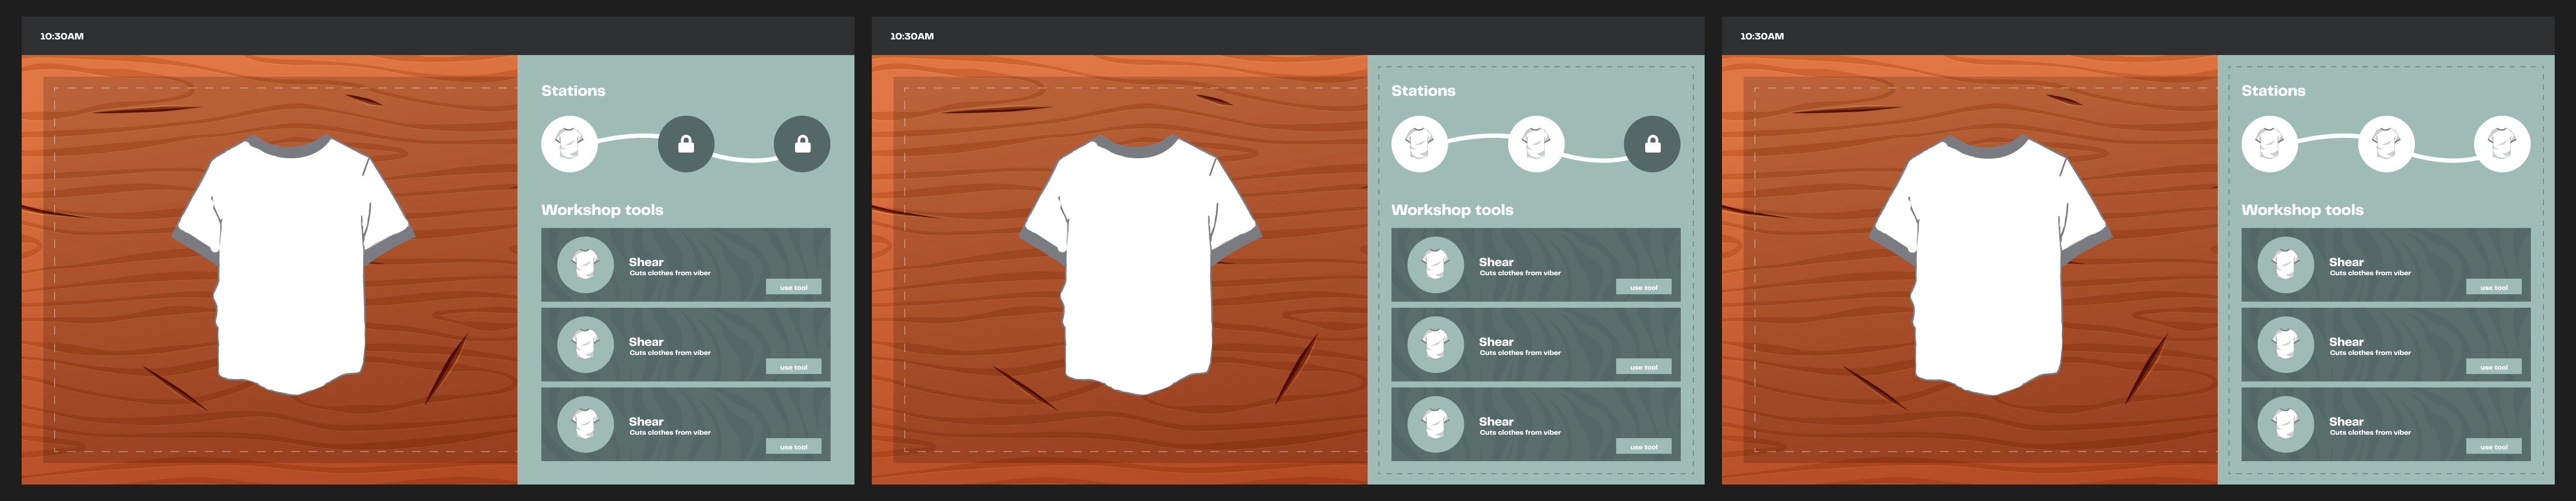Click the last locked station in left screen

(802, 144)
